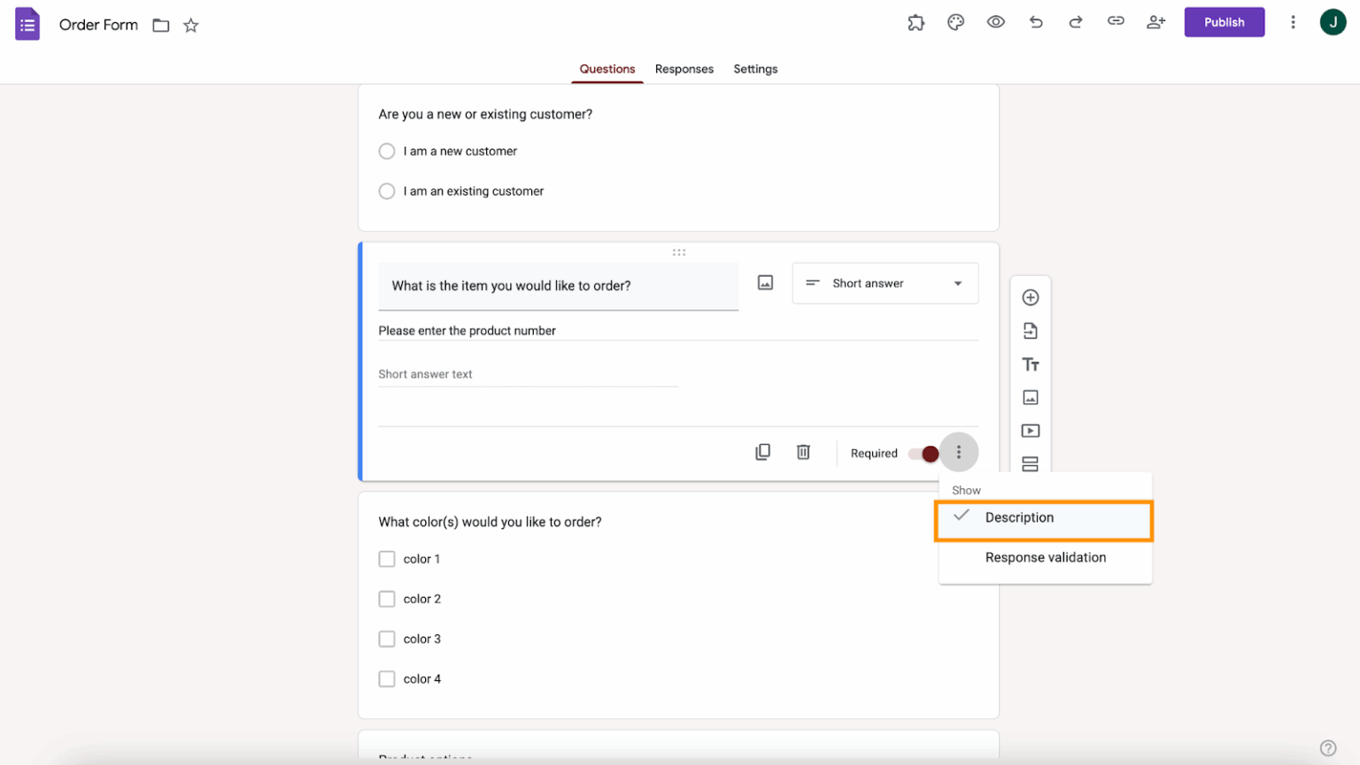
Task: Open the Short answer question type dropdown
Action: click(885, 283)
